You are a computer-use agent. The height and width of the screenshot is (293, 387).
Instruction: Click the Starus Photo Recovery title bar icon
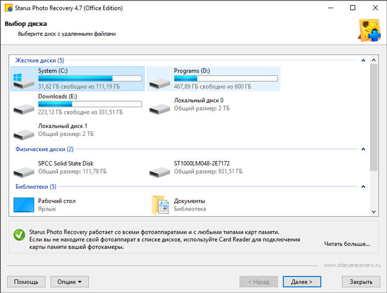[x=9, y=8]
